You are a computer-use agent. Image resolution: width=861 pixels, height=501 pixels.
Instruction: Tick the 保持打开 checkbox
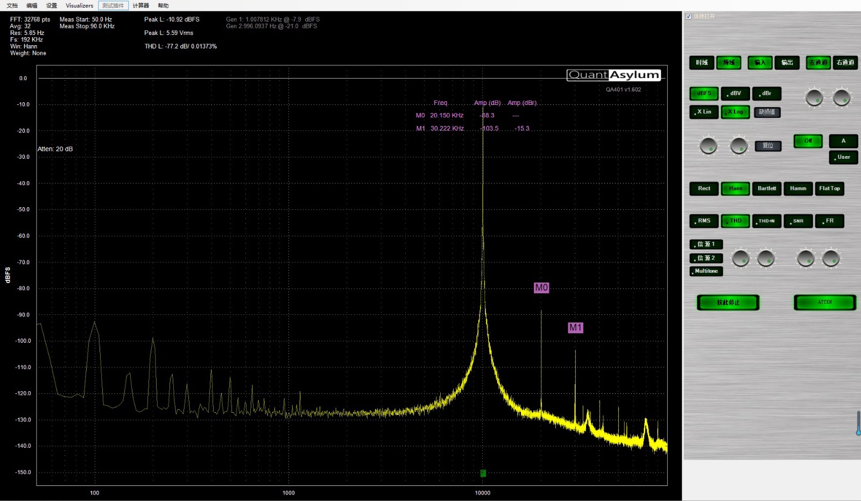click(x=689, y=17)
